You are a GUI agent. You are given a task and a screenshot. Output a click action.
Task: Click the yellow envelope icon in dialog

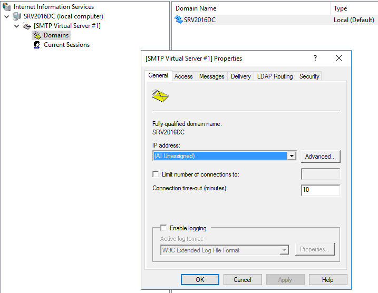pos(160,96)
